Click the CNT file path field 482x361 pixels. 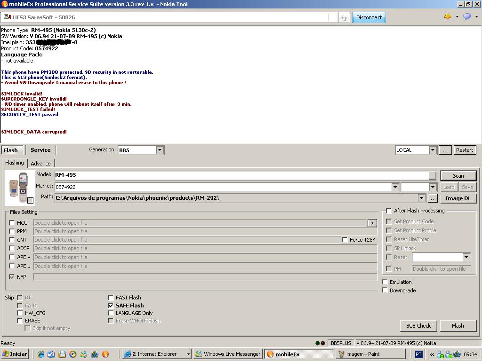[x=186, y=240]
